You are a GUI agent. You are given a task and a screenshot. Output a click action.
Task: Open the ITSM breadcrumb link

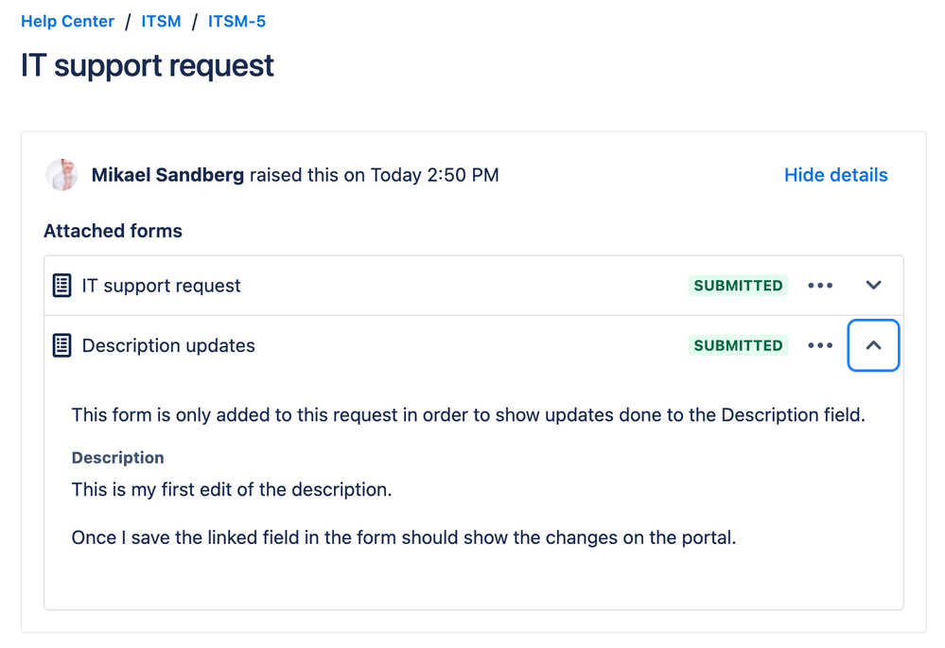point(161,21)
